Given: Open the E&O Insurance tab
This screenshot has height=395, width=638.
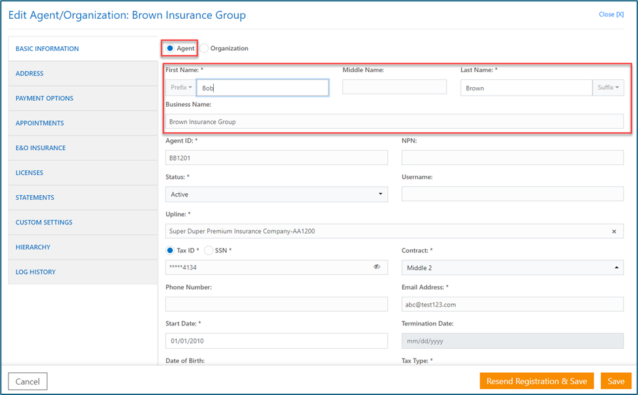Looking at the screenshot, I should (x=83, y=148).
